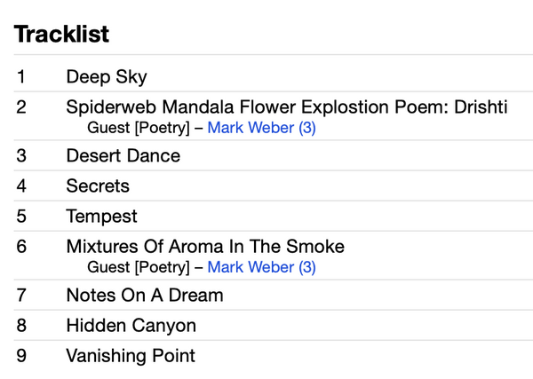Click track number 7 beside Notes On A Dream
Image resolution: width=533 pixels, height=379 pixels.
(21, 296)
